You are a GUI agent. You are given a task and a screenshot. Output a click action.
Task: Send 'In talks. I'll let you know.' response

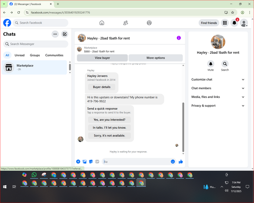[109, 127]
